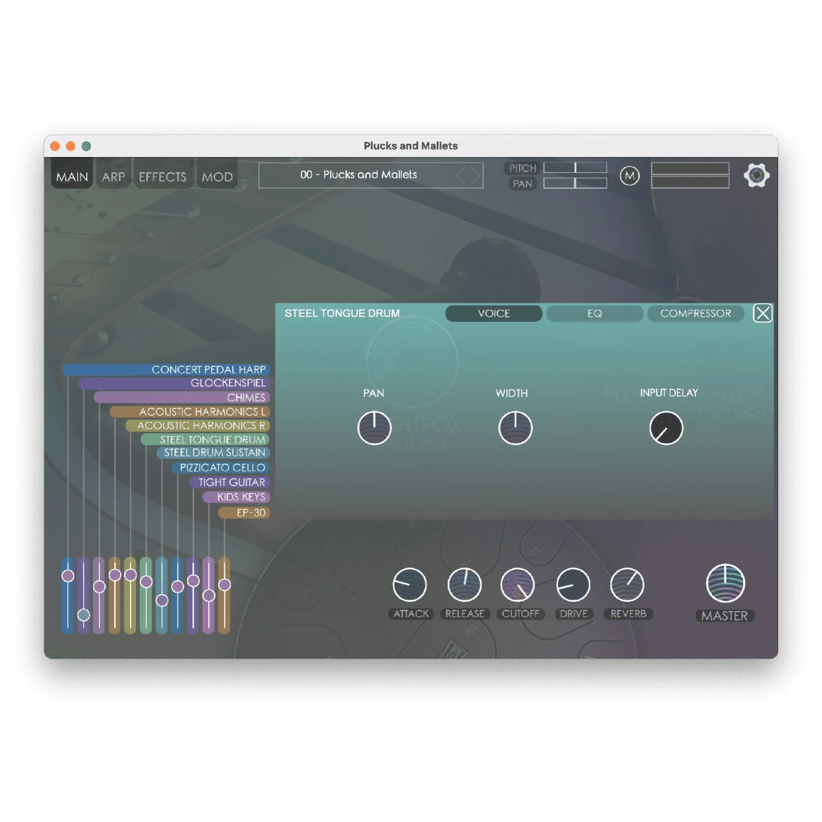The image size is (822, 822).
Task: Click the Steel Drum Sustain volume fader
Action: [x=161, y=595]
